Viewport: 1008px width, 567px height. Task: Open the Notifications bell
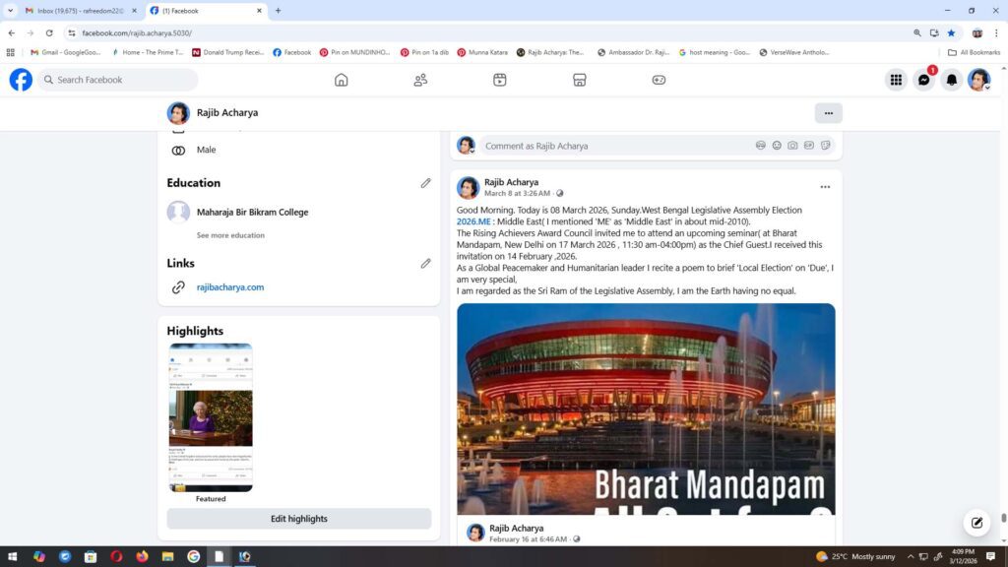coord(951,80)
